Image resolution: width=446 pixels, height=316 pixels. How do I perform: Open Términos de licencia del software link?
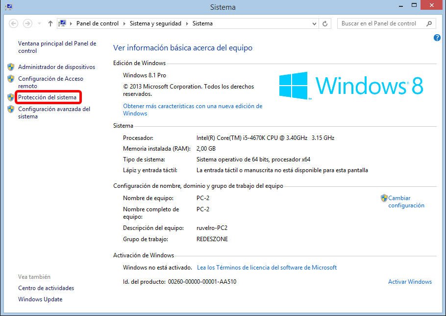[267, 268]
